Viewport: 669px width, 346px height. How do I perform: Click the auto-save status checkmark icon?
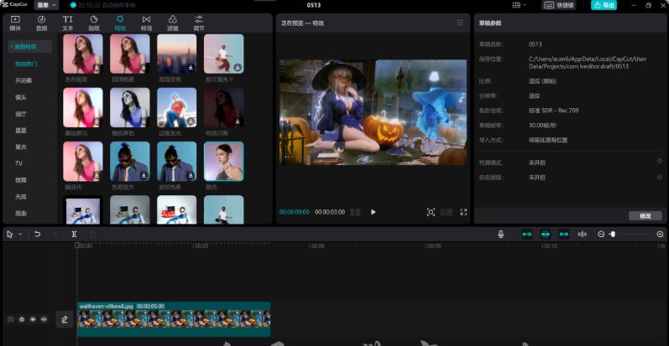73,5
